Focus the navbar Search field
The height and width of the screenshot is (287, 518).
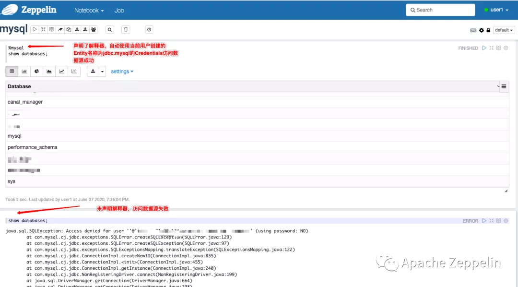(x=440, y=10)
